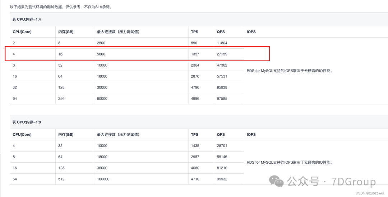This screenshot has width=388, height=197.
Task: Click the table title "表 CPU:内存=1:4"
Action: 27,19
